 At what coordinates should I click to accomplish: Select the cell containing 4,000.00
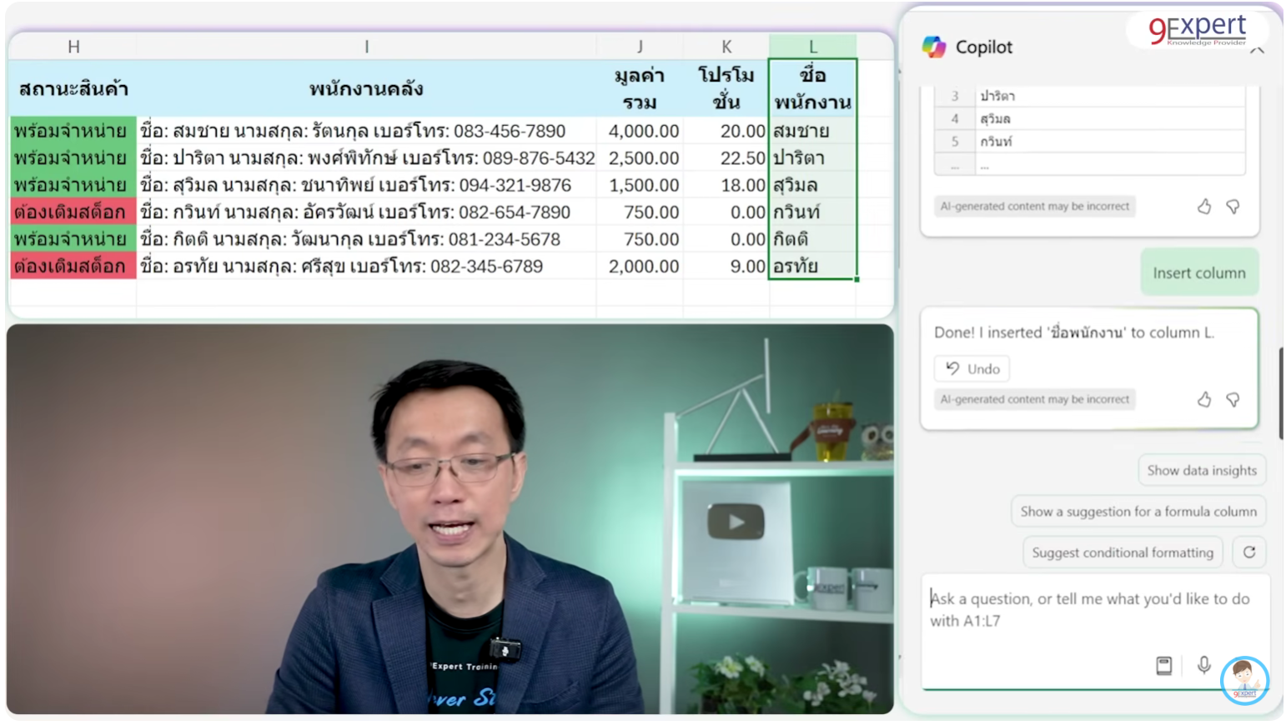click(640, 131)
